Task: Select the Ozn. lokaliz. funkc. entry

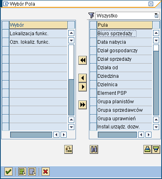Action: tap(38, 42)
